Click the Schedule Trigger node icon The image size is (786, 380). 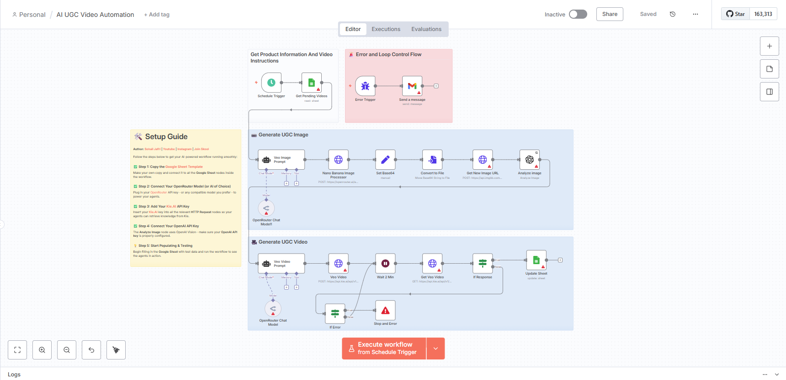click(271, 83)
